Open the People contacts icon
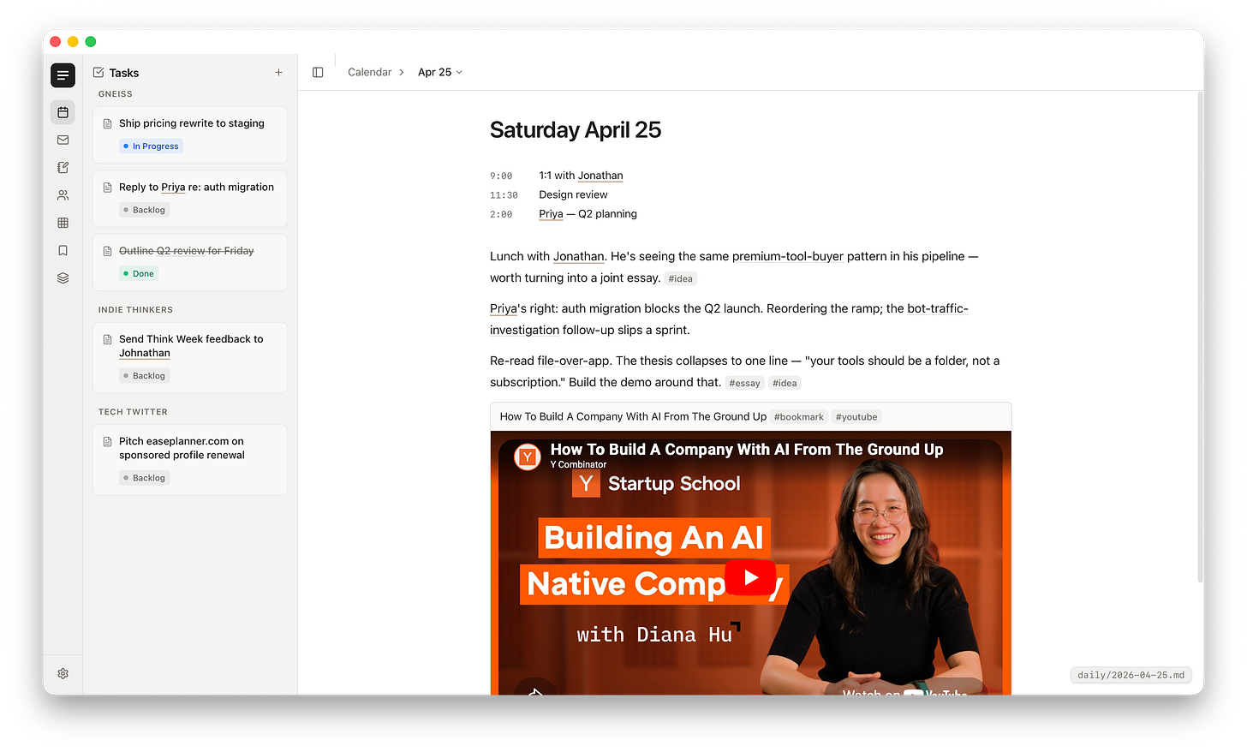This screenshot has width=1247, height=752. [x=63, y=195]
